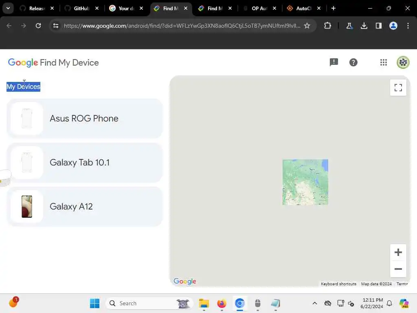Send feedback using the exclamation icon
Image resolution: width=417 pixels, height=313 pixels.
pos(334,62)
